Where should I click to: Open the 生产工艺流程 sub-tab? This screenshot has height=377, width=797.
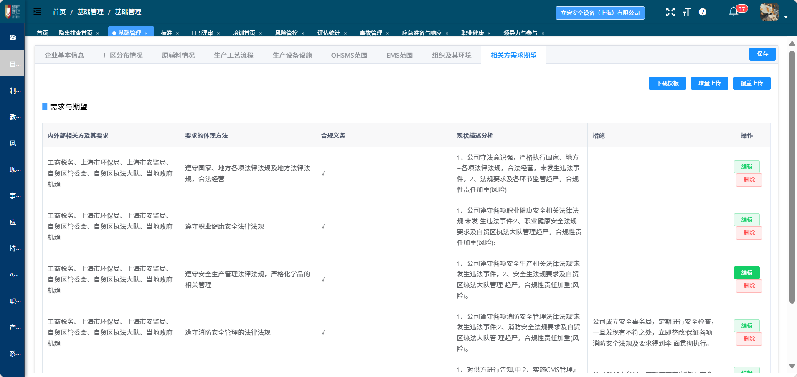pos(234,55)
